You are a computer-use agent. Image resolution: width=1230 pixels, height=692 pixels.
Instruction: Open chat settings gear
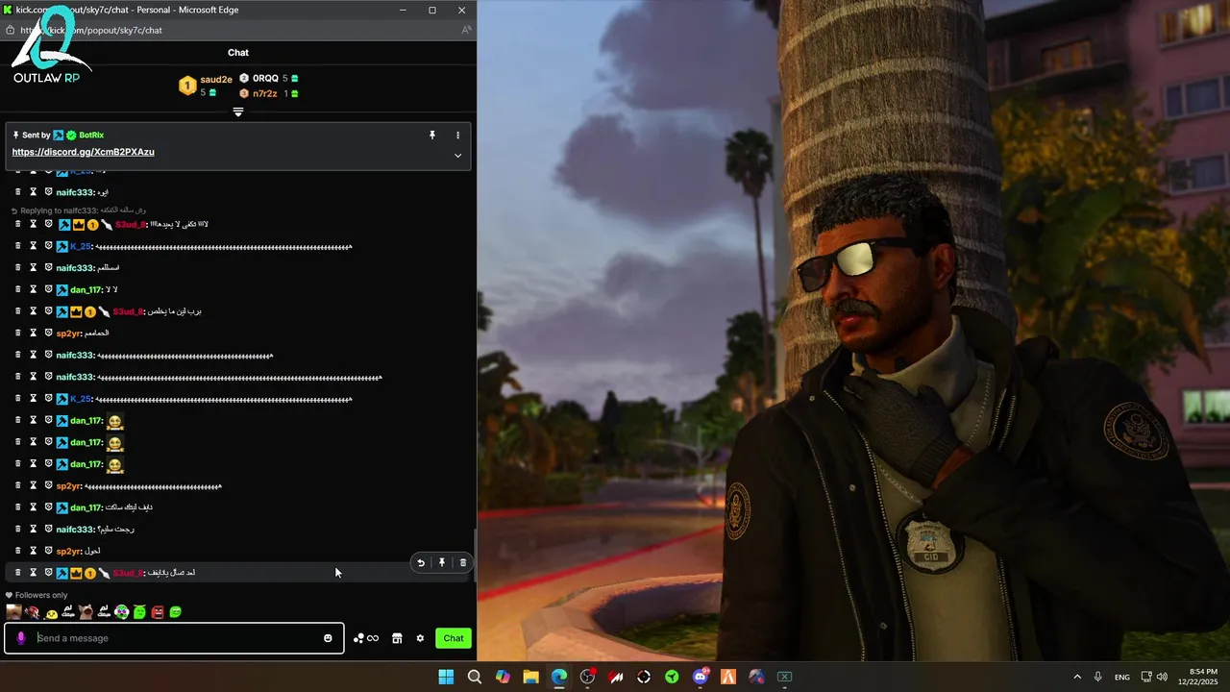click(x=420, y=638)
